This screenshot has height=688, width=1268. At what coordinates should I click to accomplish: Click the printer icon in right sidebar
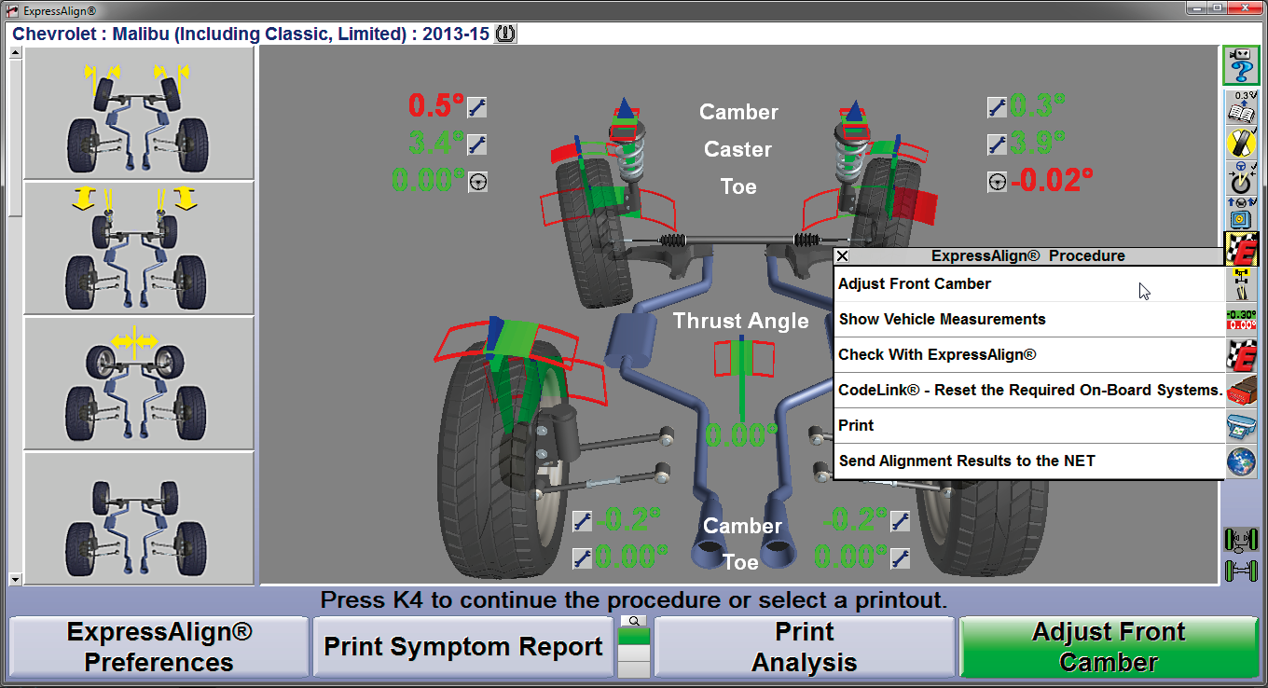click(x=1241, y=426)
